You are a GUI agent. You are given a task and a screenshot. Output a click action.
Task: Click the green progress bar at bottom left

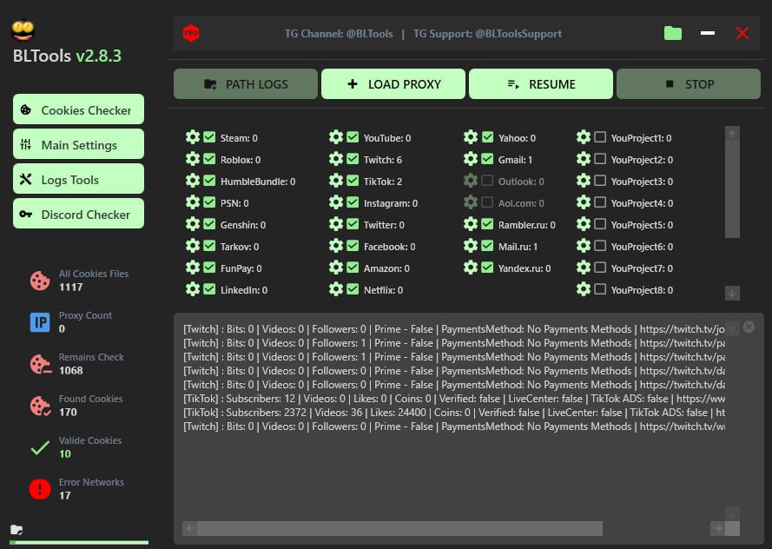tap(78, 542)
